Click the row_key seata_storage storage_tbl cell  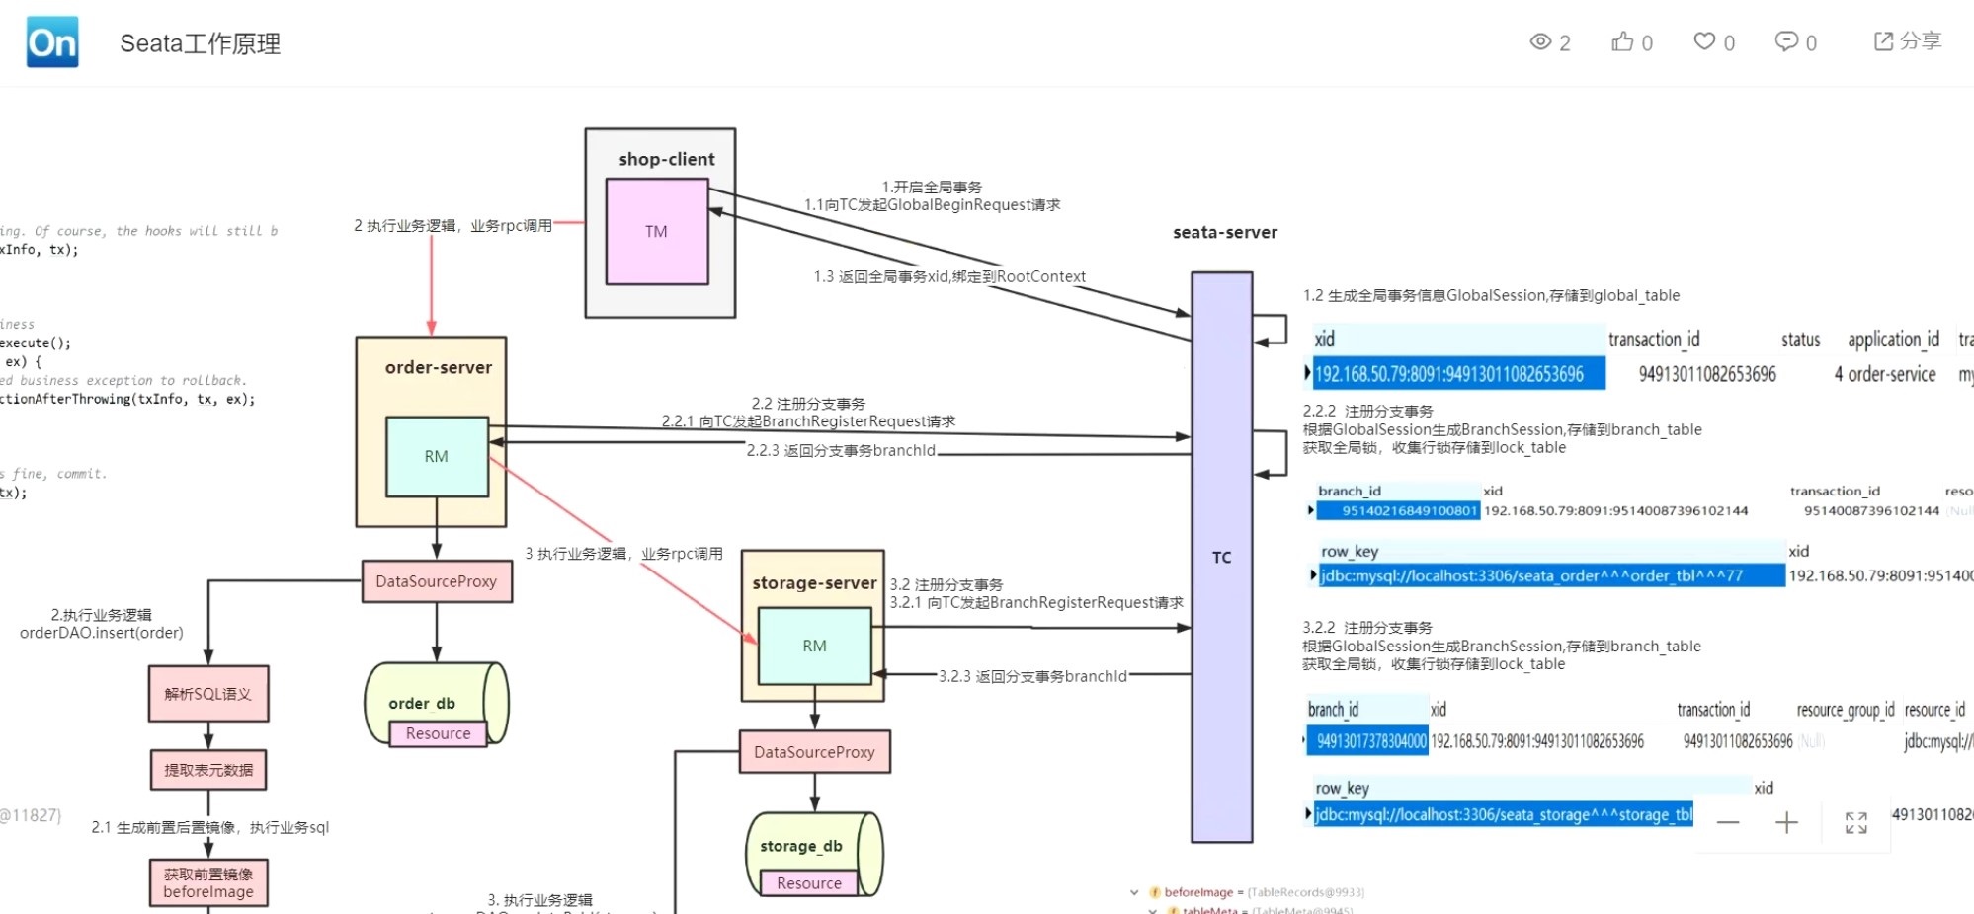1502,814
